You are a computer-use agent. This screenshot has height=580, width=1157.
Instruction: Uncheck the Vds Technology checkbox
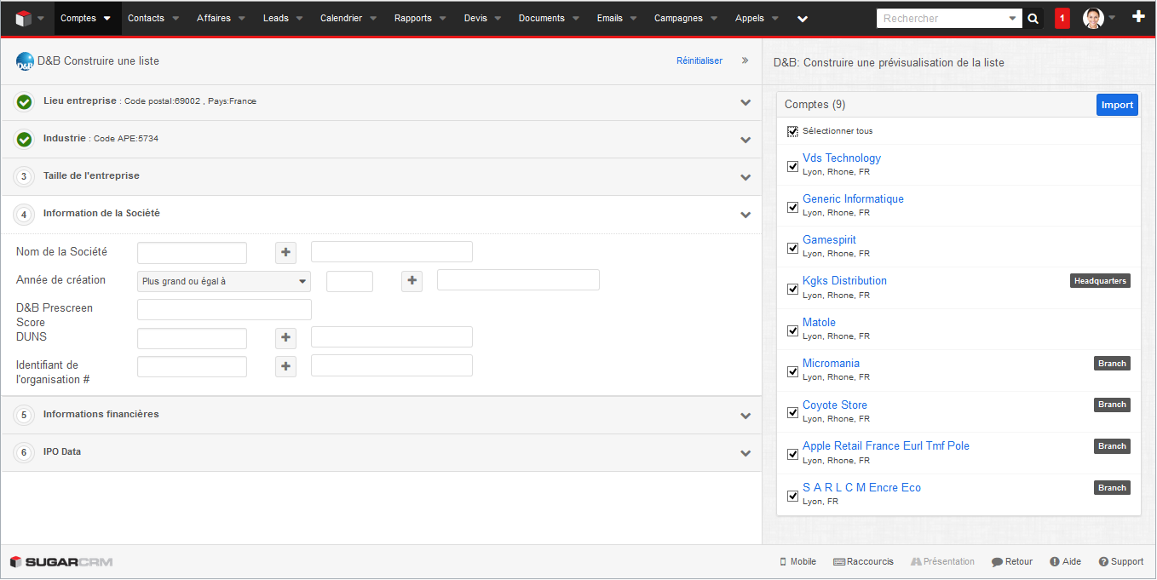click(x=792, y=166)
